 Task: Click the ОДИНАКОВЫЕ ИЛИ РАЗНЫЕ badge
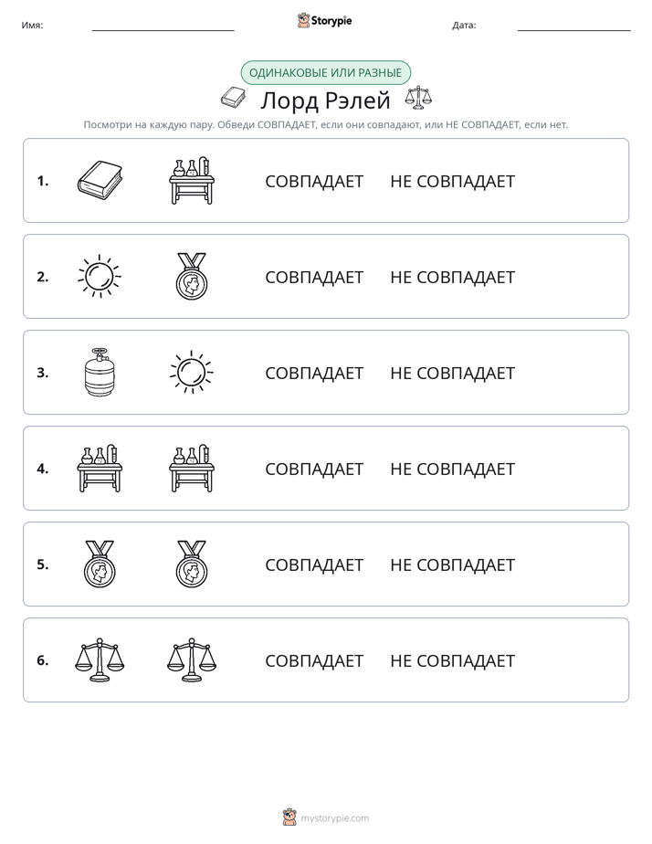(x=325, y=73)
